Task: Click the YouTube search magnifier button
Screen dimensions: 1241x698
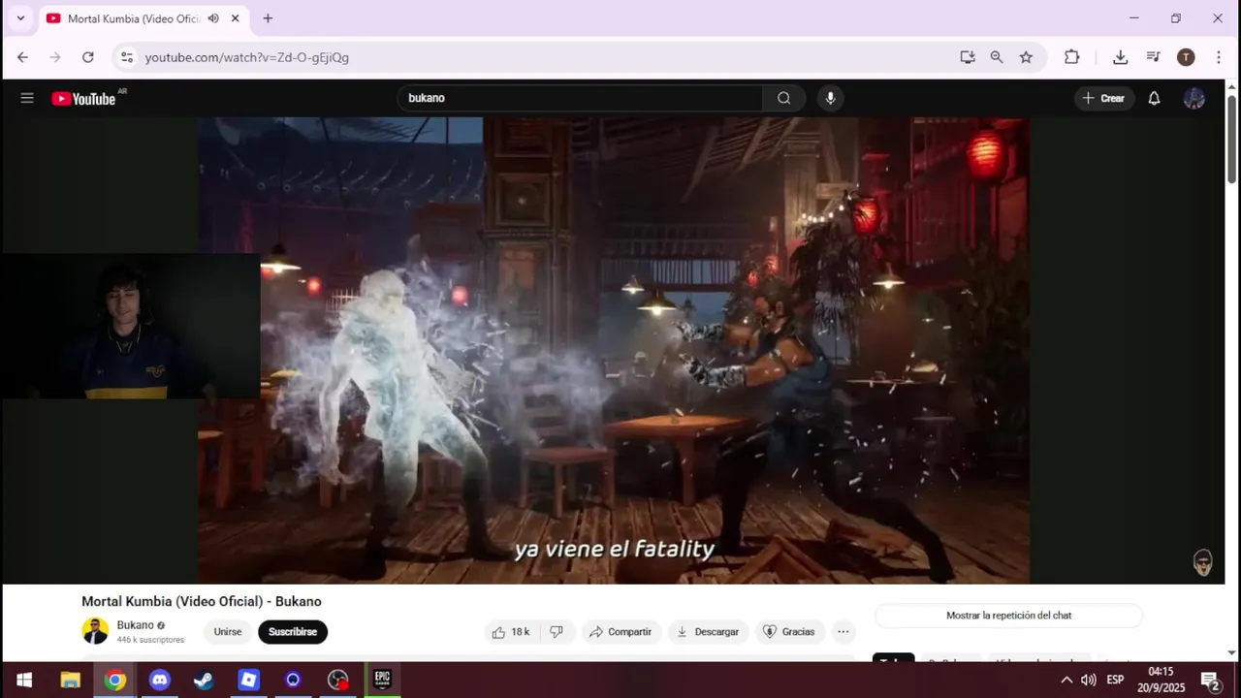Action: (x=783, y=98)
